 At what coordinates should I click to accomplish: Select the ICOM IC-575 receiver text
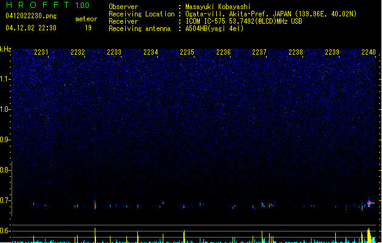[x=244, y=21]
